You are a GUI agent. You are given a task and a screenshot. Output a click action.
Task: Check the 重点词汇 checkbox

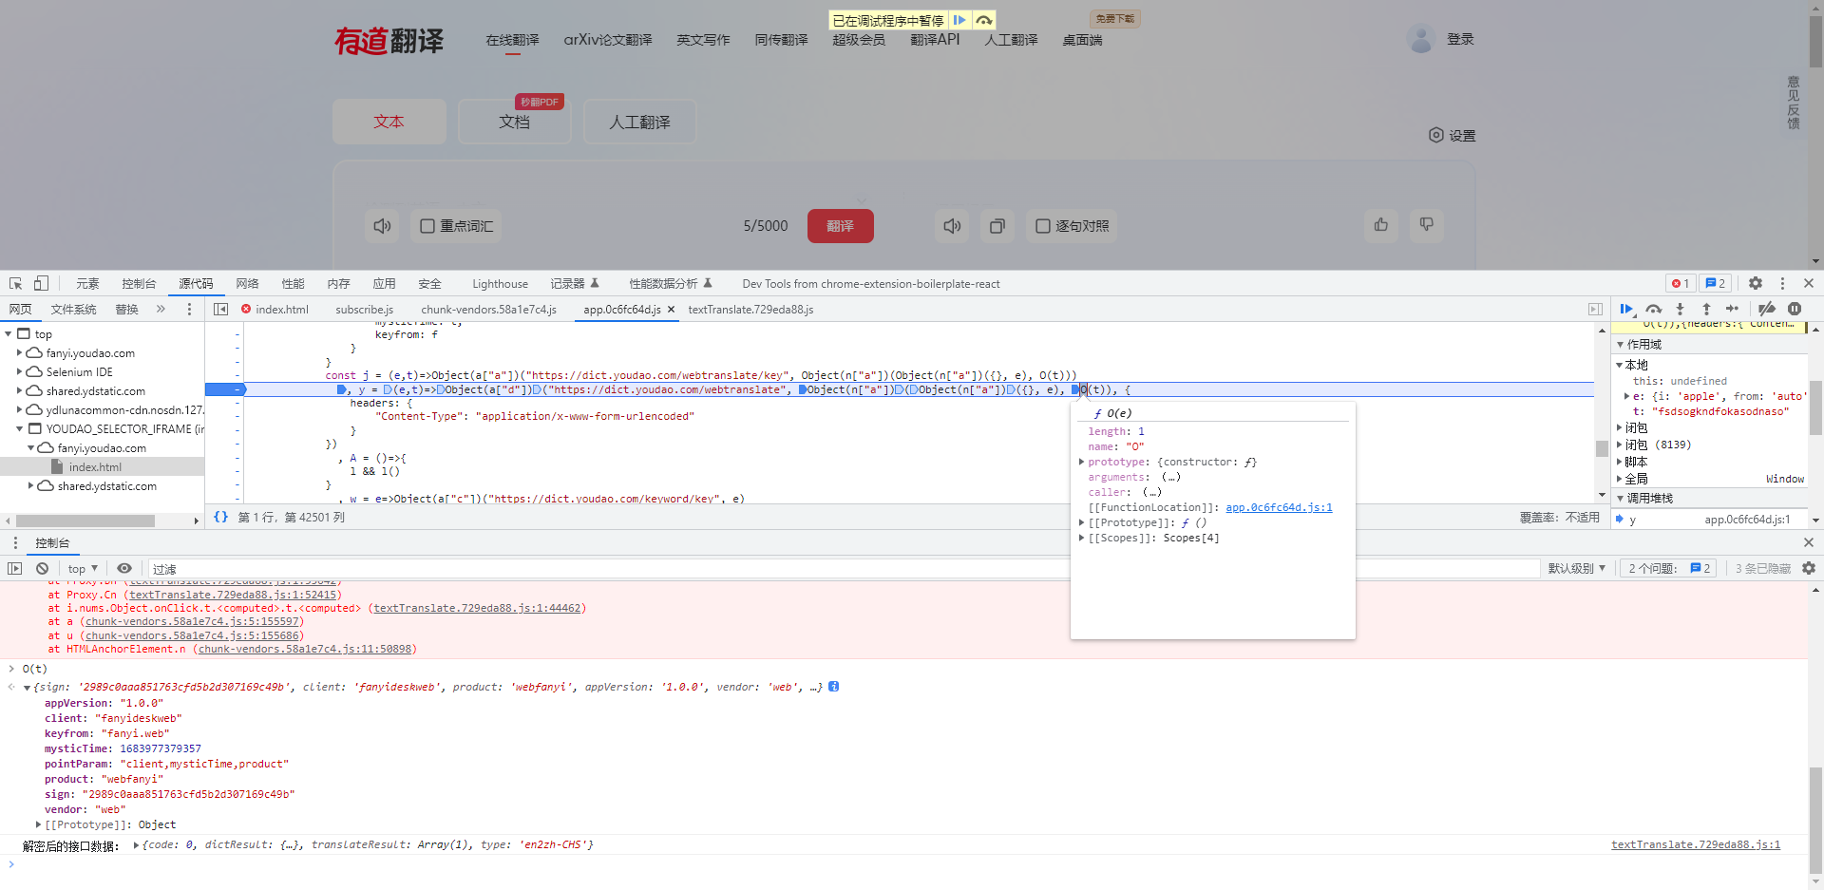tap(427, 226)
